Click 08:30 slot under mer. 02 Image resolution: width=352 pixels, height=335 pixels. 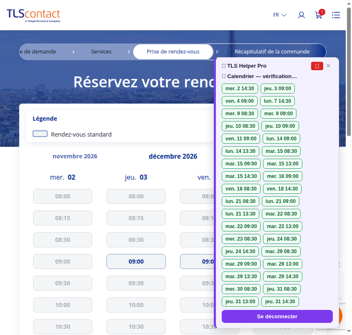(x=63, y=240)
